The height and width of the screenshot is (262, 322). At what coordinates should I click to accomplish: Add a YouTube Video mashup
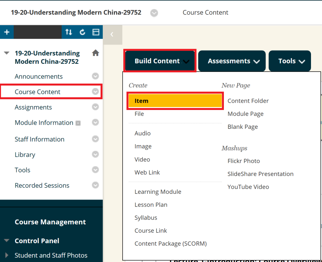point(248,187)
